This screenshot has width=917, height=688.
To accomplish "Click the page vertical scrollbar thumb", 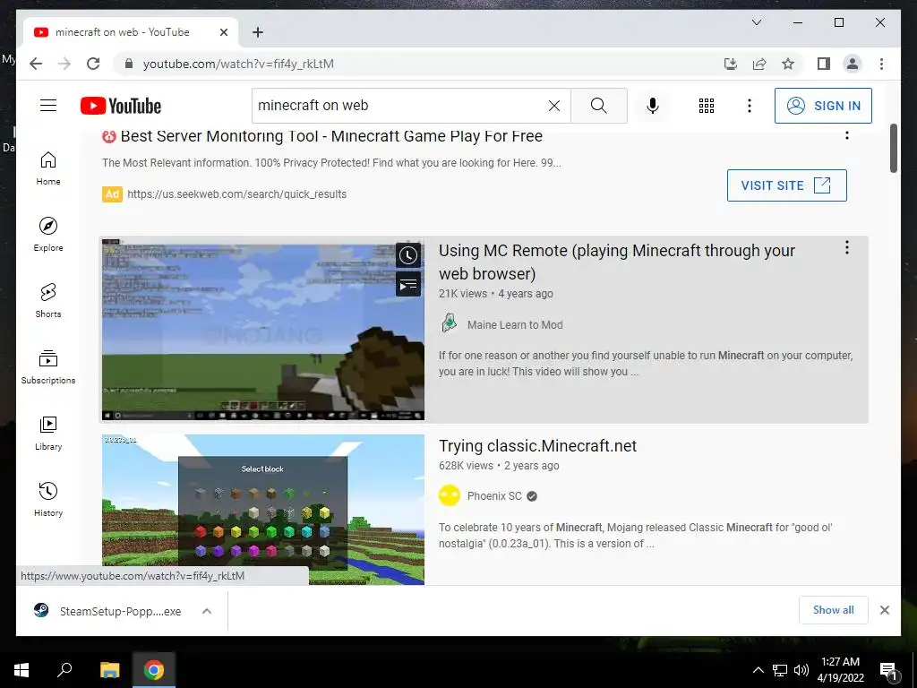I will point(893,149).
